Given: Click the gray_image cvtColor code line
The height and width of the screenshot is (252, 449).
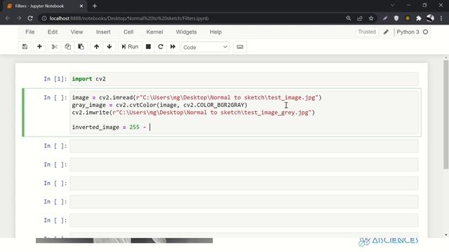Looking at the screenshot, I should 159,105.
